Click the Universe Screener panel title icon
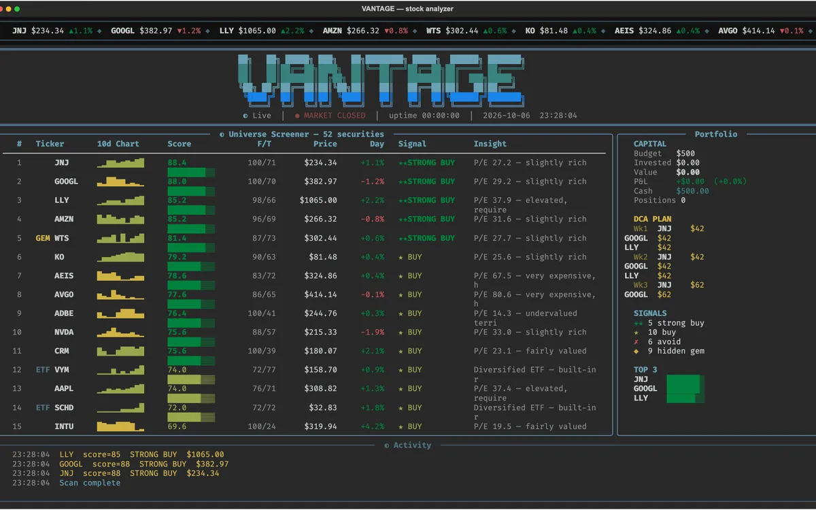The image size is (816, 510). click(x=222, y=135)
